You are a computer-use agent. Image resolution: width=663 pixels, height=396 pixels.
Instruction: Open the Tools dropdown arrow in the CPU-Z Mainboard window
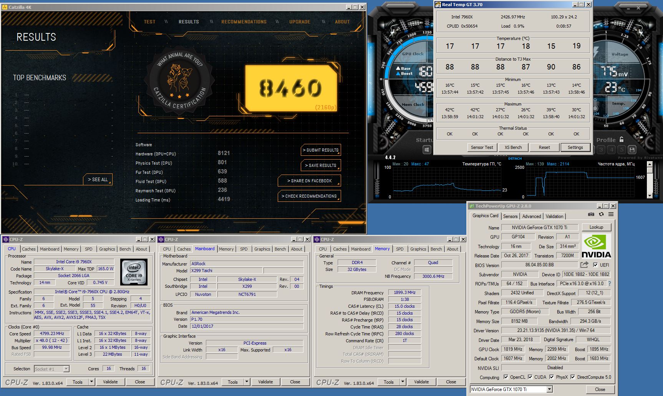247,382
